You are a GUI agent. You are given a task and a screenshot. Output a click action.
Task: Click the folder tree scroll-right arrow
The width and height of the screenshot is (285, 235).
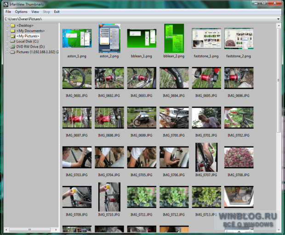(56, 230)
